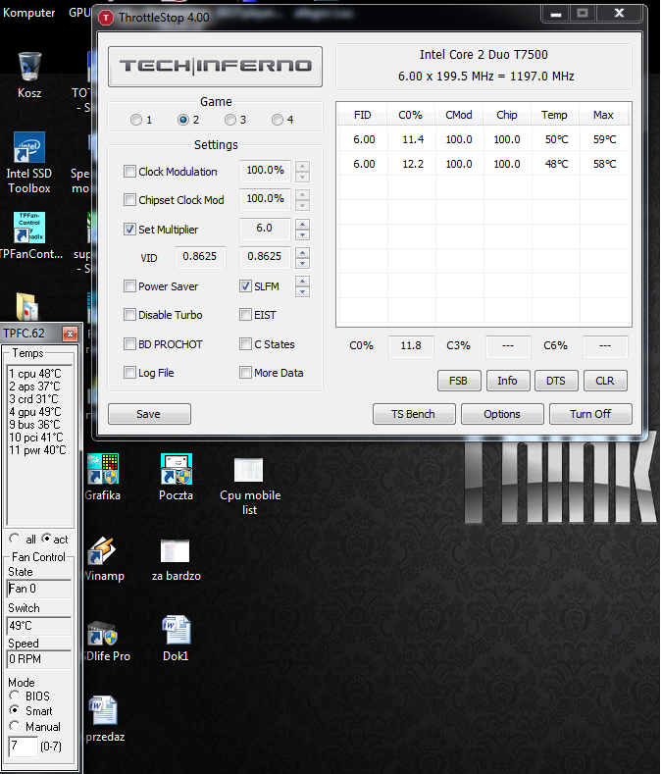Increase Chipset Clock Mod with up arrow
Image resolution: width=661 pixels, height=774 pixels.
(303, 194)
